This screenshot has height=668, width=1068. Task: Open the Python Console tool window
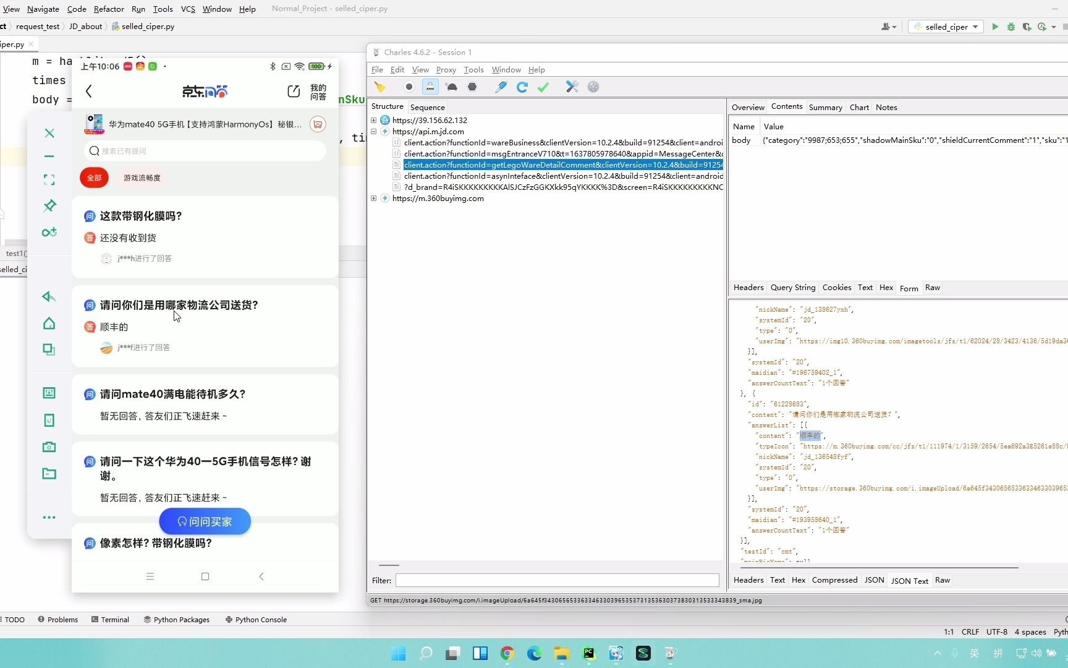click(x=256, y=620)
